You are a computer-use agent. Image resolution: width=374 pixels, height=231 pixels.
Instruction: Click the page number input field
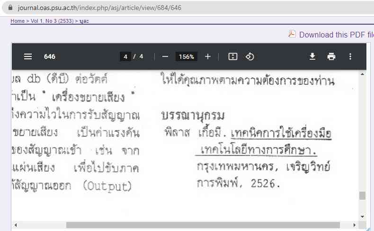(125, 56)
